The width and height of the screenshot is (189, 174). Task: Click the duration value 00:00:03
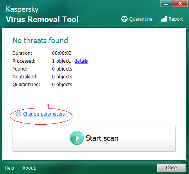pos(62,53)
